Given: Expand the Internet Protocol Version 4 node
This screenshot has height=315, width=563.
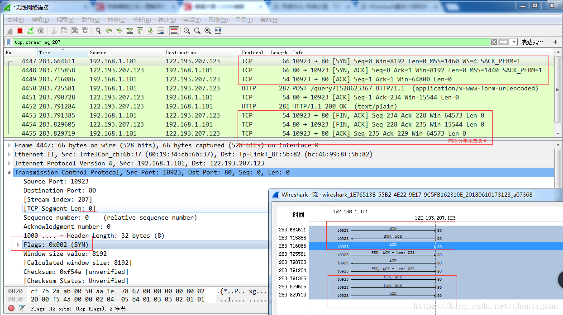Looking at the screenshot, I should [10, 164].
